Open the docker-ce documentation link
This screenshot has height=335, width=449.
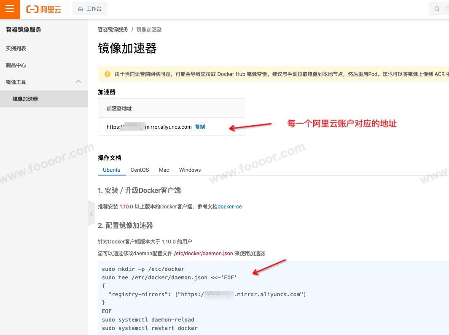click(229, 207)
